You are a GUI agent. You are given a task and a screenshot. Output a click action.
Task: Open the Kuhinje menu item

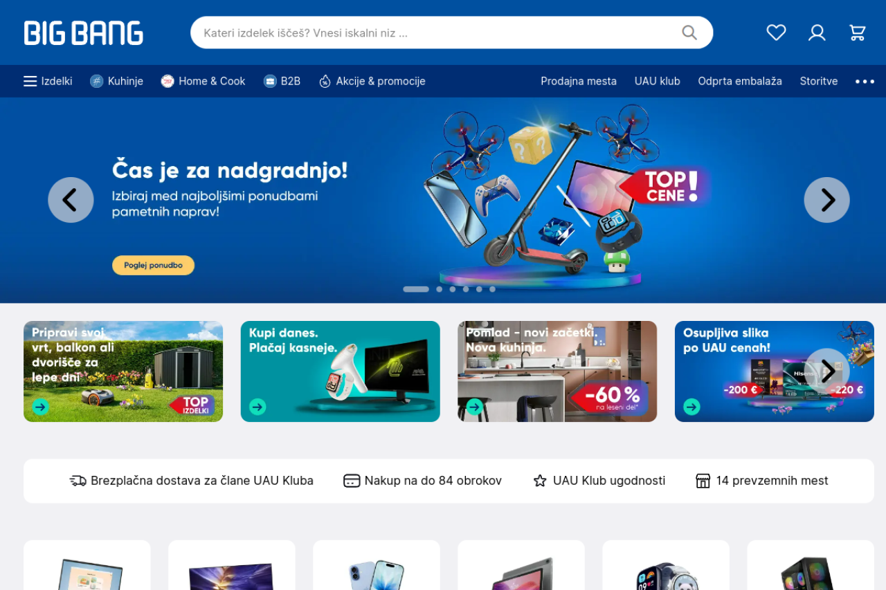pyautogui.click(x=116, y=81)
